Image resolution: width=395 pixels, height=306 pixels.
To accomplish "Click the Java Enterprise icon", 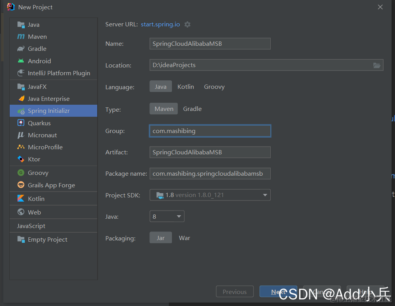I will (21, 99).
